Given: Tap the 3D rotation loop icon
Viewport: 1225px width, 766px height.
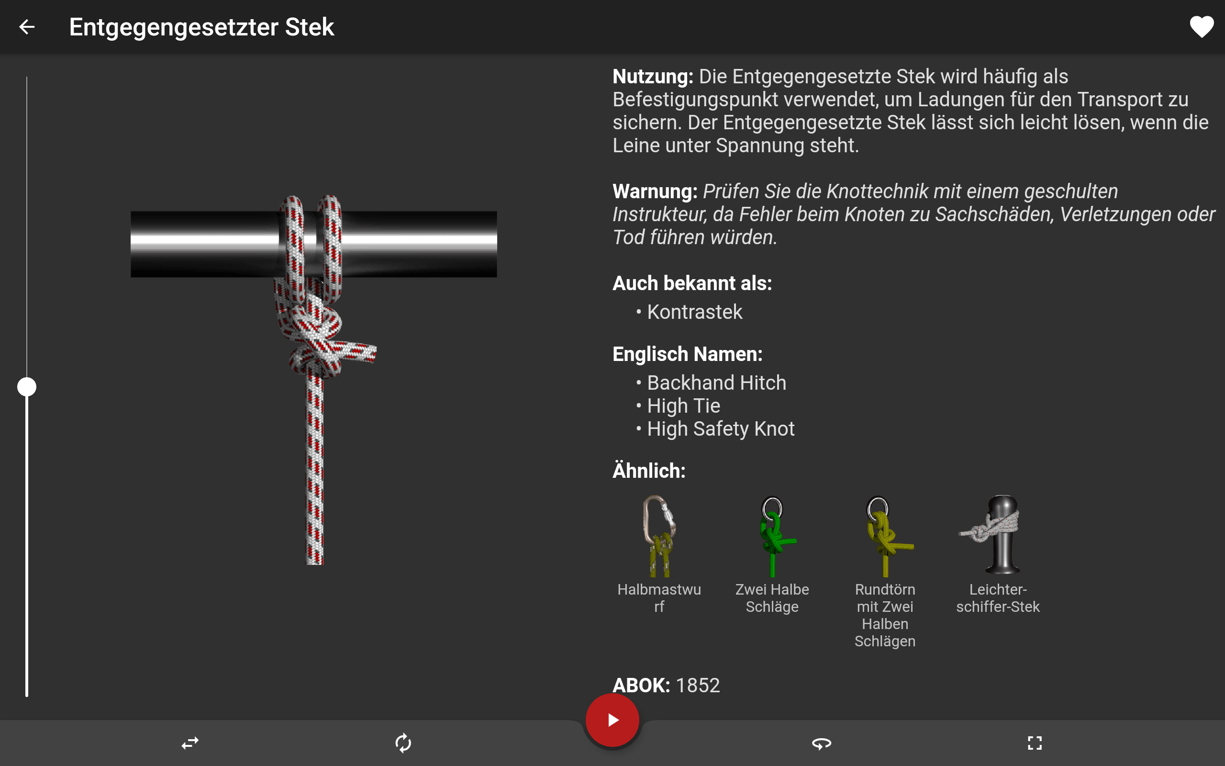Looking at the screenshot, I should click(822, 743).
